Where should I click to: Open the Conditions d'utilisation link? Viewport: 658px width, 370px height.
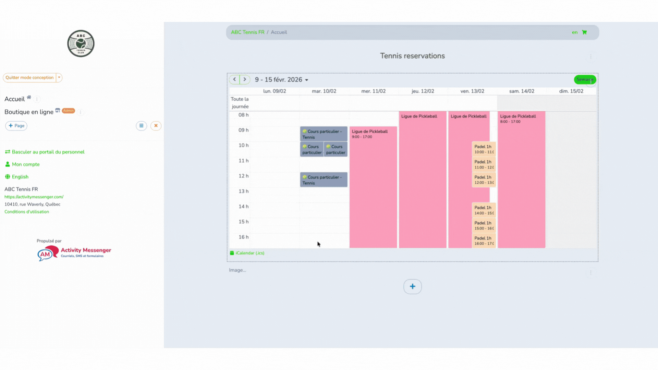coord(27,211)
